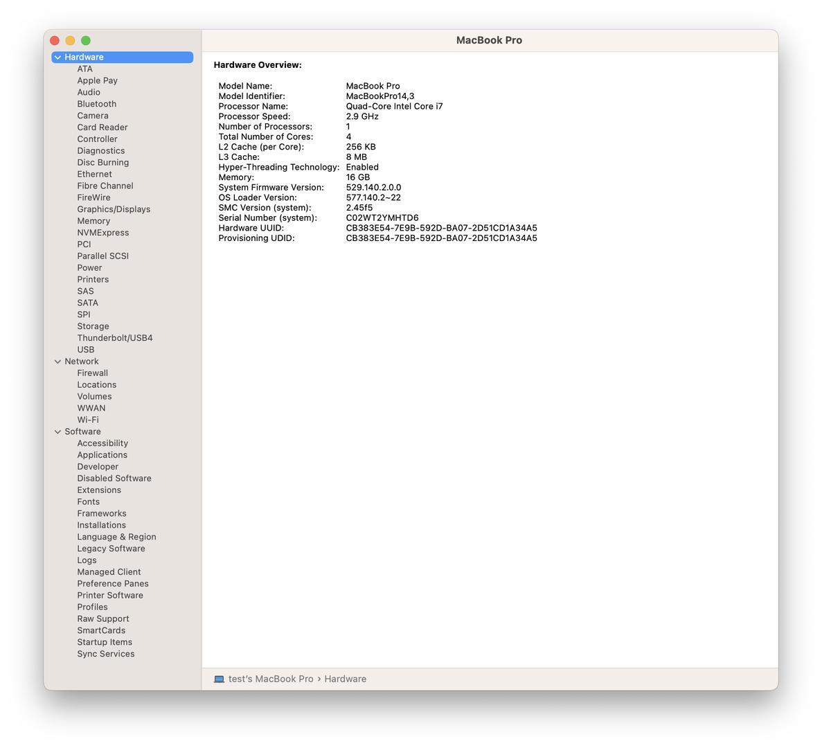Open the Audio hardware entry
This screenshot has height=748, width=822.
[x=89, y=92]
